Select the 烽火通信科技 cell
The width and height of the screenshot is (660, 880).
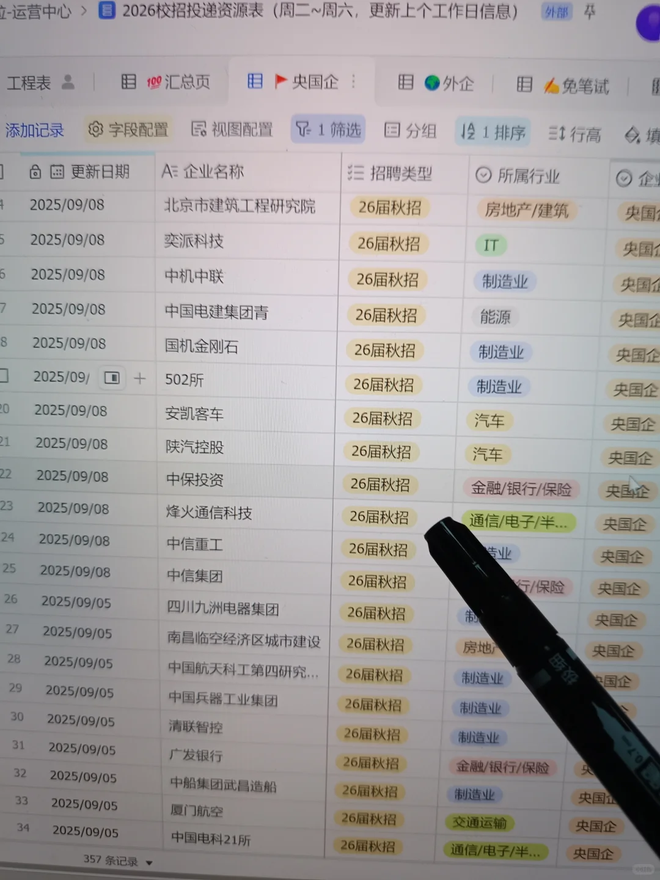tap(246, 513)
